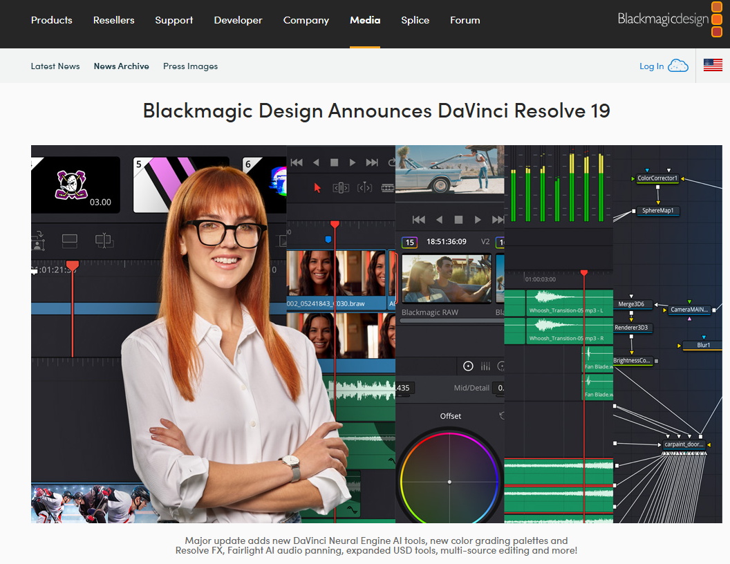Screen dimensions: 730x564
Task: Go to Press Images
Action: pos(190,66)
